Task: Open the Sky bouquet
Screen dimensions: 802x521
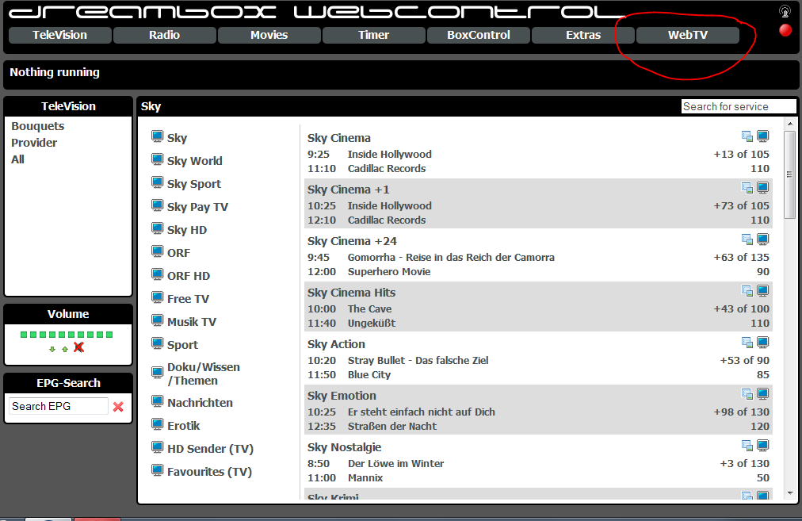Action: click(x=177, y=138)
